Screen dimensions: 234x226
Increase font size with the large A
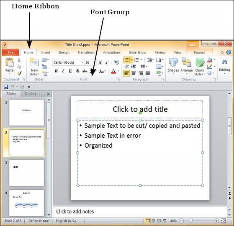(x=100, y=63)
